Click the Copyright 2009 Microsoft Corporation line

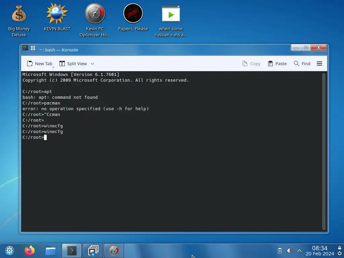pos(105,80)
